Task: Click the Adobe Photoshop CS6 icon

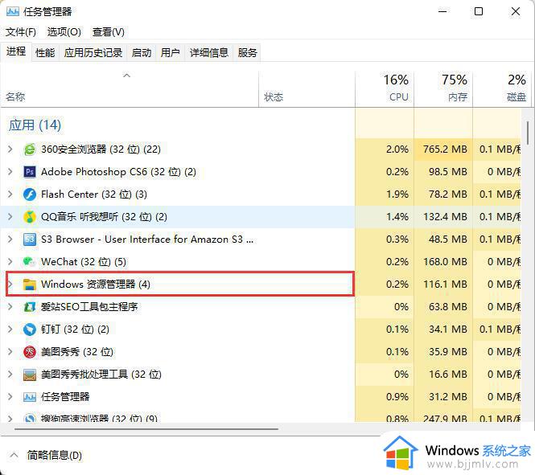Action: coord(30,172)
